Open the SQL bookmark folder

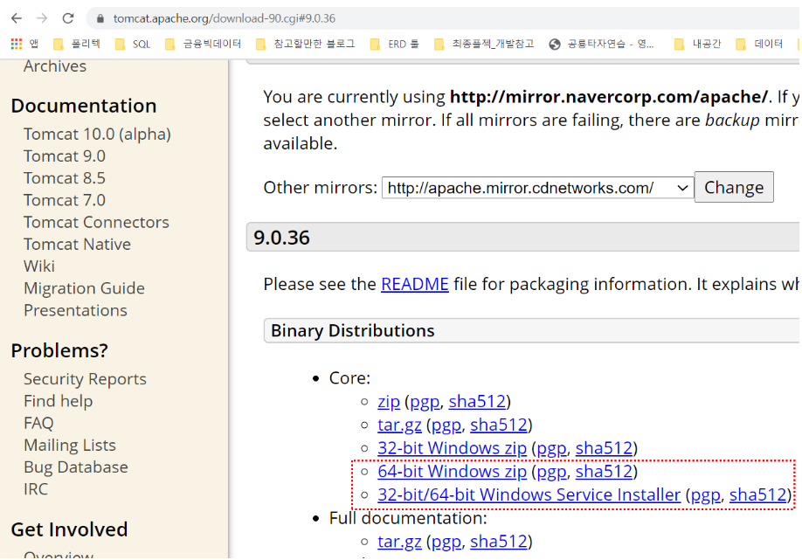(x=133, y=44)
